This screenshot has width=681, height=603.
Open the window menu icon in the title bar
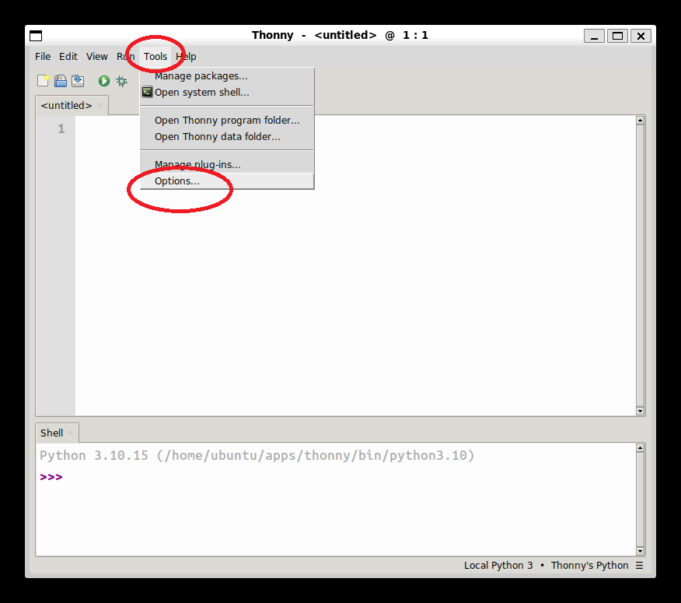tap(36, 36)
